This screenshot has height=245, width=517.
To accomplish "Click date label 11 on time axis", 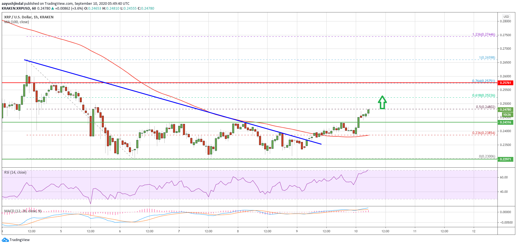I will coord(415,231).
